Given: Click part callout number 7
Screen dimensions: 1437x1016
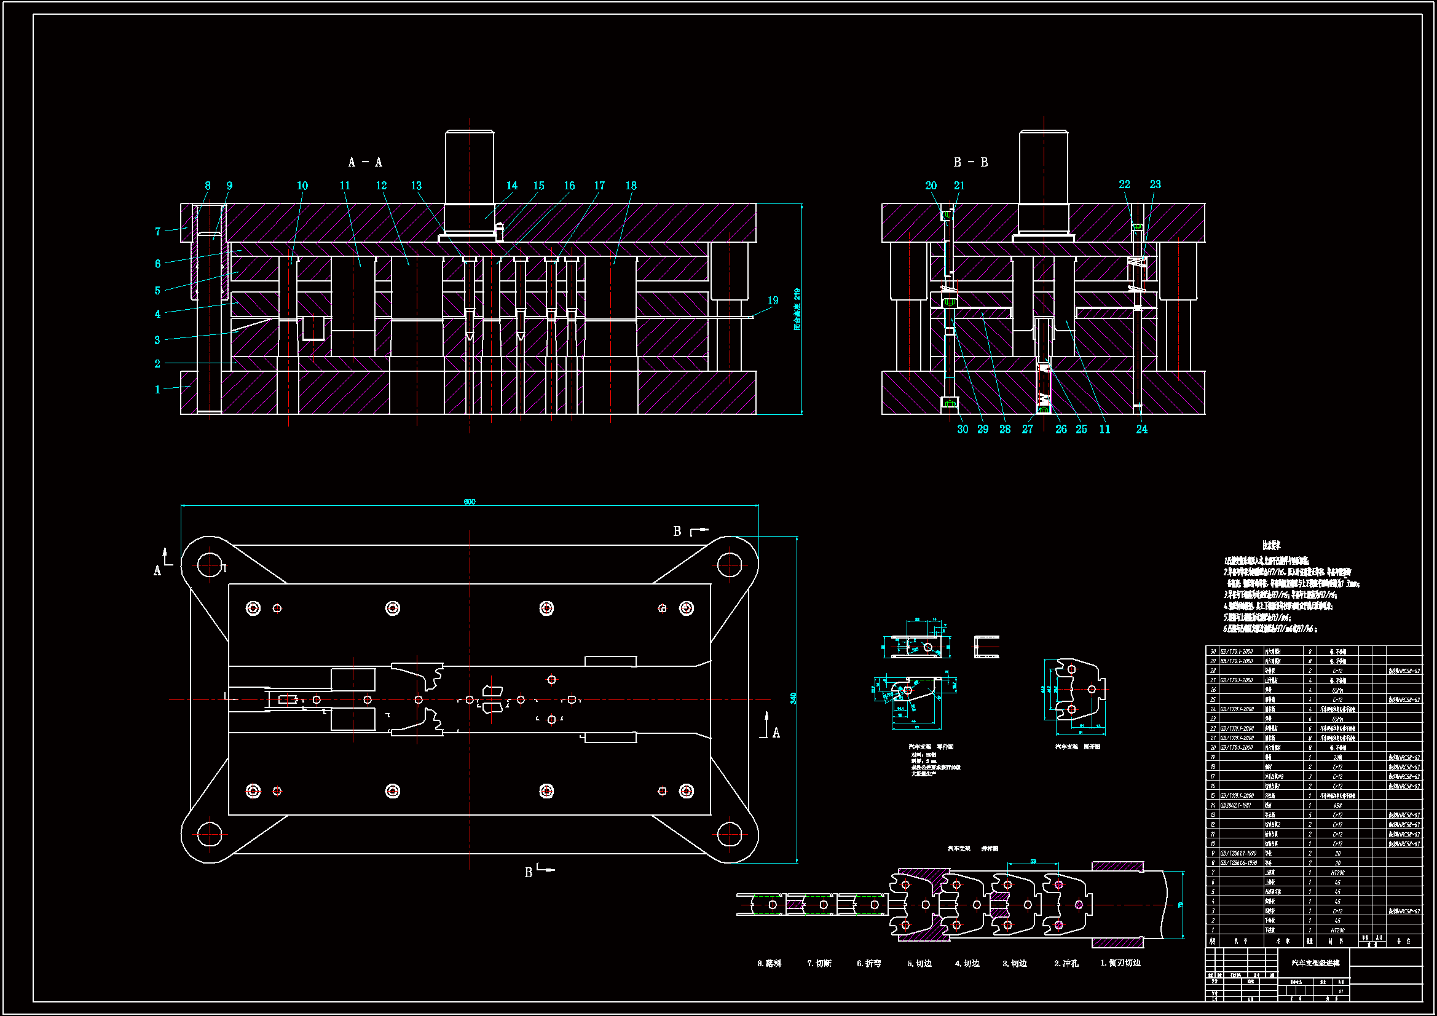Looking at the screenshot, I should pyautogui.click(x=158, y=232).
